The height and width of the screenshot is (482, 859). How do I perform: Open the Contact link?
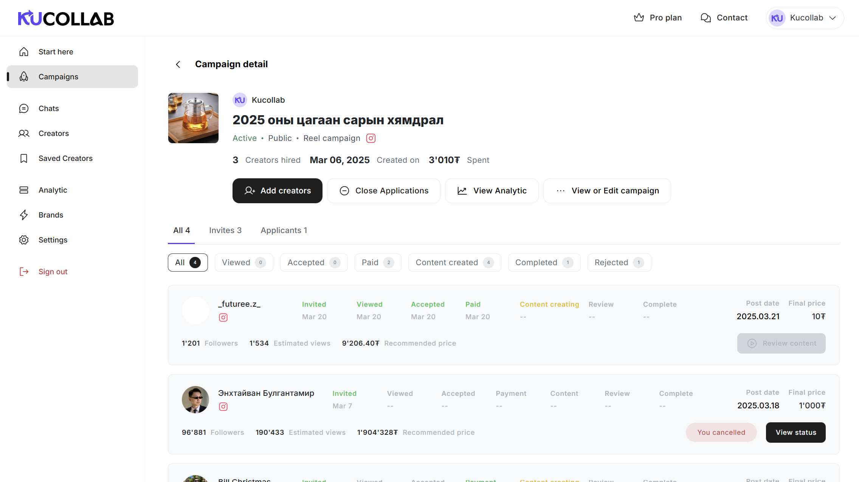(732, 18)
